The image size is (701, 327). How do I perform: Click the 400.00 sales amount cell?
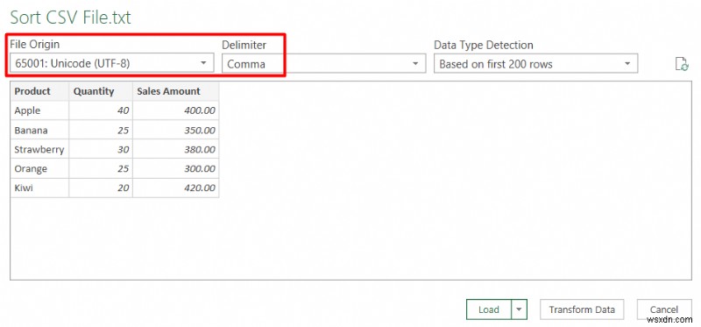[x=176, y=110]
